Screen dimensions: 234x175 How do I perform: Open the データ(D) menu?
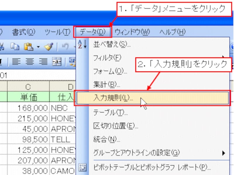coord(92,32)
